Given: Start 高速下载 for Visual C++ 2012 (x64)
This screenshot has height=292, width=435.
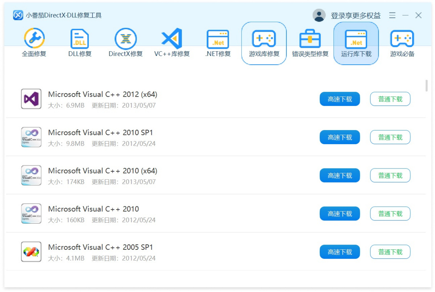Looking at the screenshot, I should [x=340, y=99].
